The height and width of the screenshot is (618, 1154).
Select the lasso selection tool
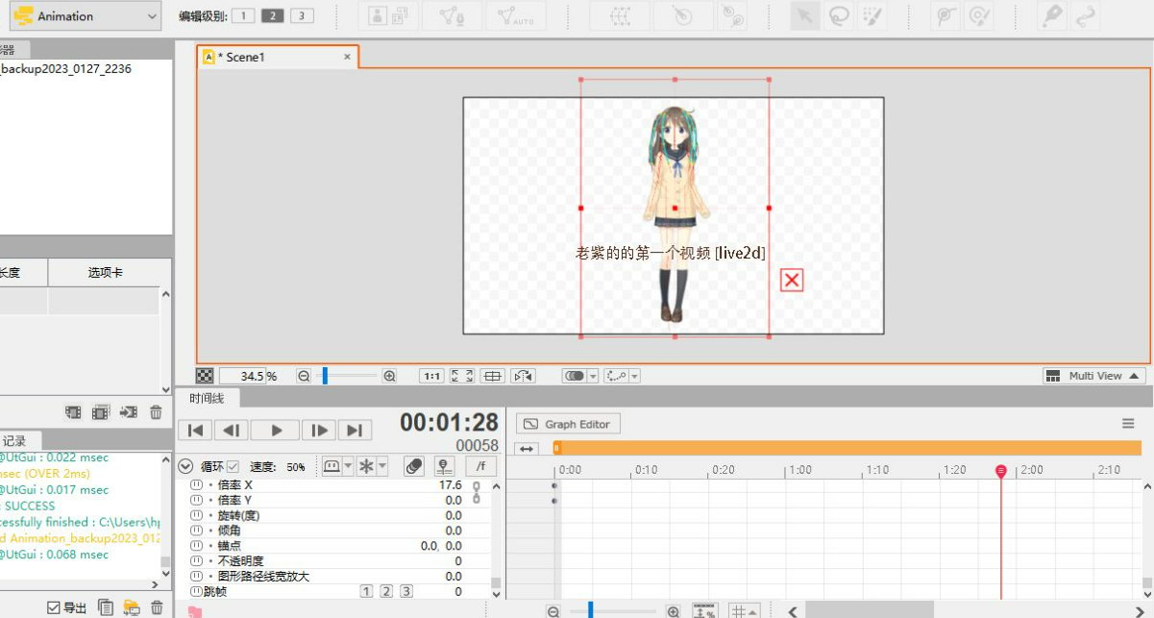[x=838, y=16]
